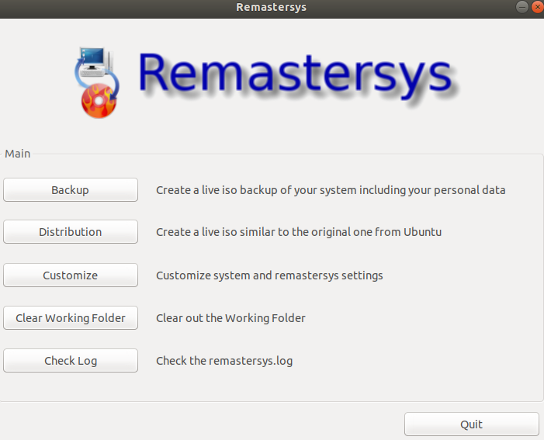
Task: Click the Clear Working Folder button
Action: 71,318
